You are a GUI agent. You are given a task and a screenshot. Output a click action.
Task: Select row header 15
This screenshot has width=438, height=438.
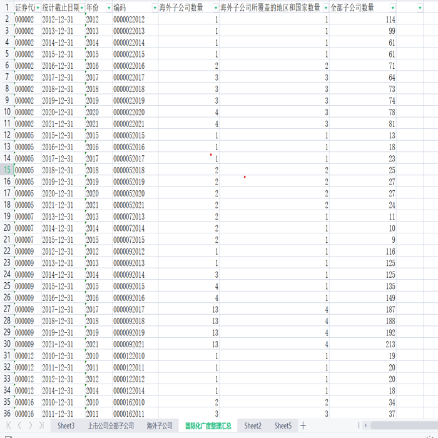click(x=7, y=170)
